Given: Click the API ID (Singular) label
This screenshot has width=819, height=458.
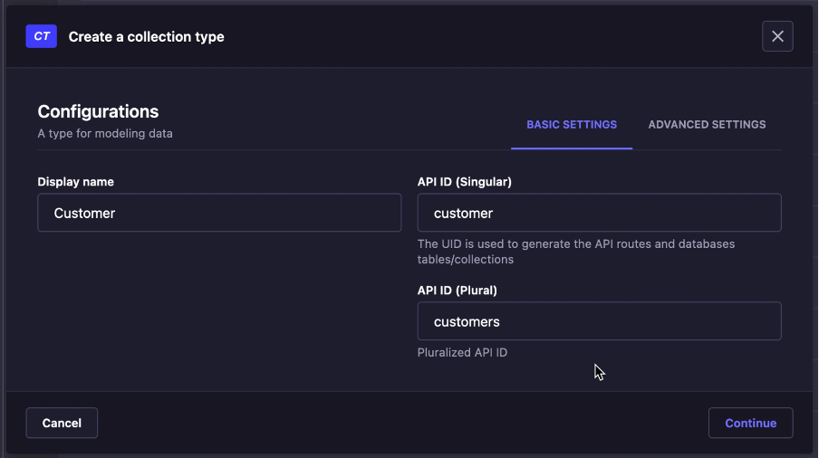Looking at the screenshot, I should tap(464, 182).
